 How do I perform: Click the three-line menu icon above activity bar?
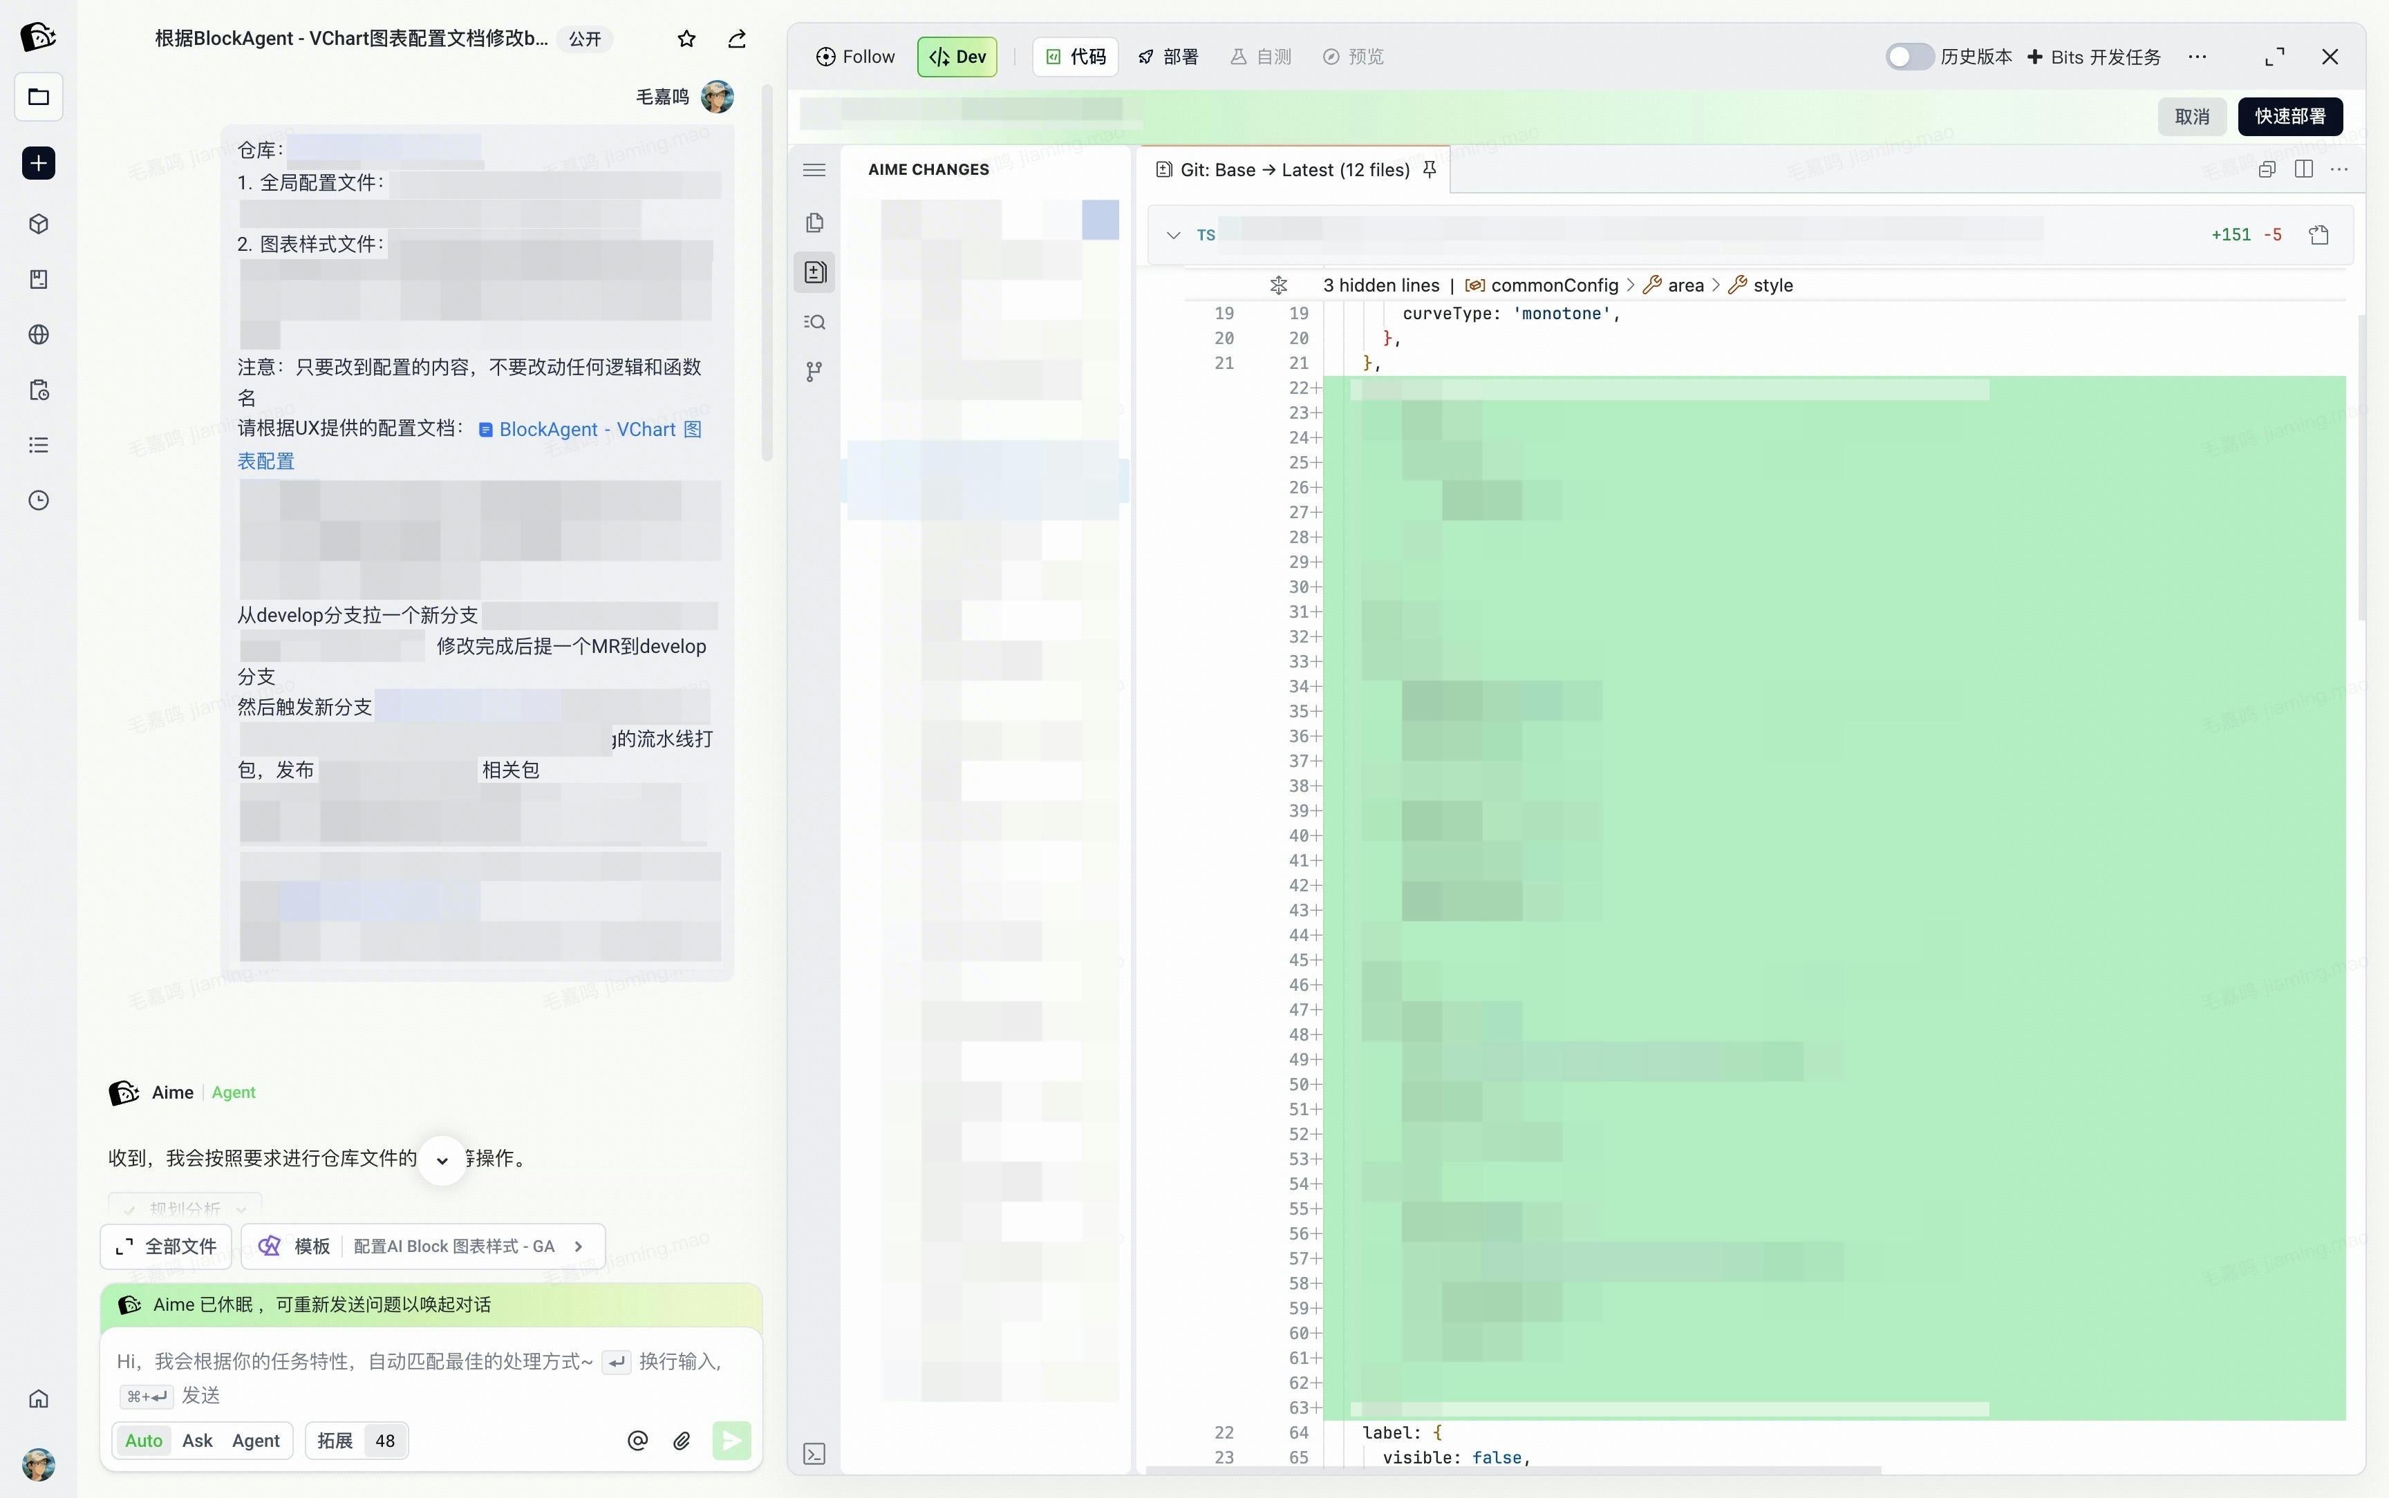pos(814,171)
